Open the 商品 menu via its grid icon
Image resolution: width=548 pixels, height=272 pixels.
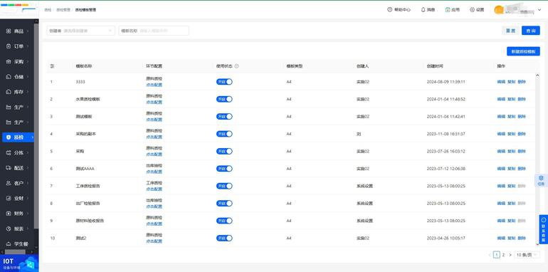click(x=9, y=31)
